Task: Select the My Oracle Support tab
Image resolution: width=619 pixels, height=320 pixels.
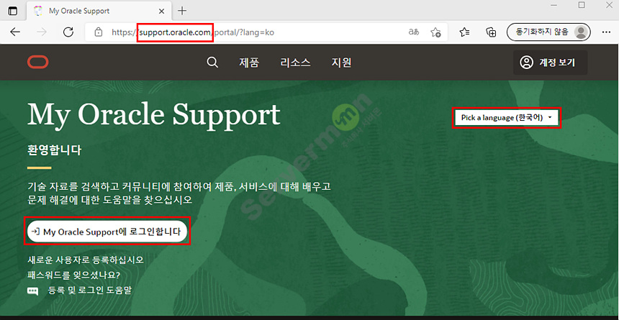Action: click(99, 11)
